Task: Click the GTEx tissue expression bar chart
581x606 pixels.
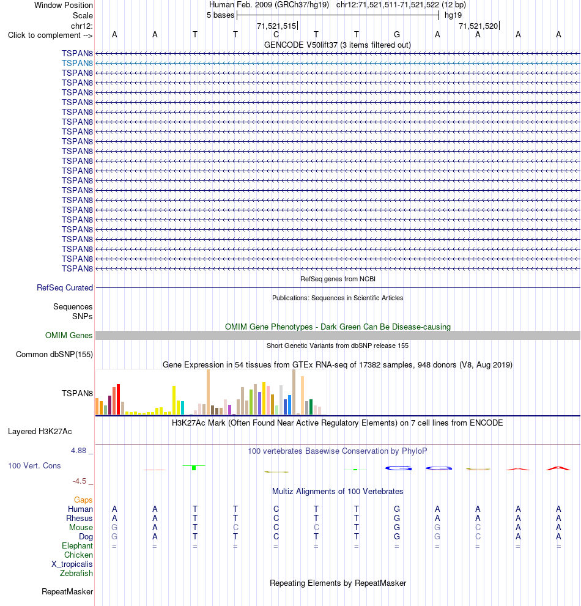Action: (210, 392)
